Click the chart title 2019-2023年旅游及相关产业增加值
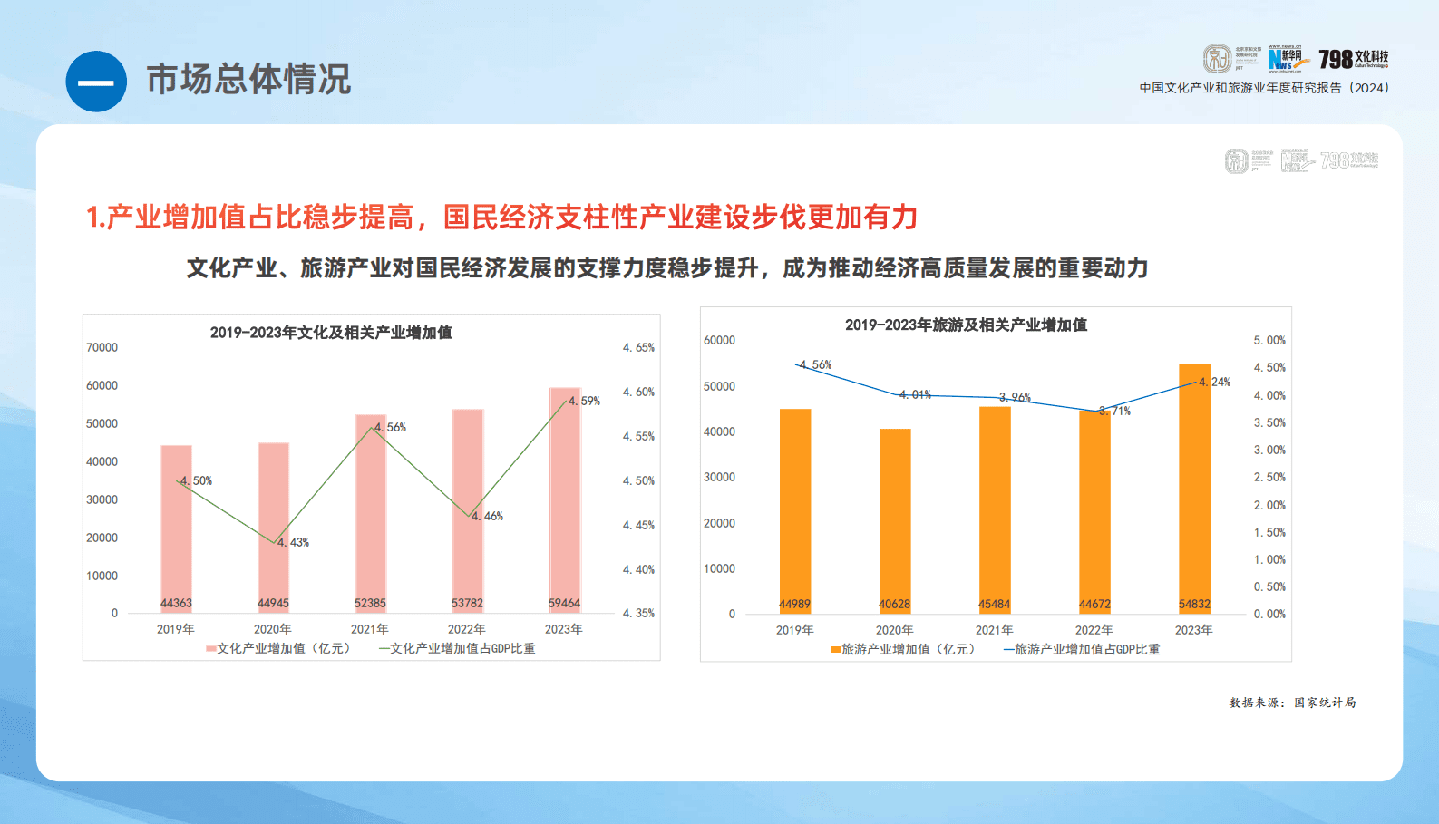Image resolution: width=1439 pixels, height=824 pixels. click(967, 325)
